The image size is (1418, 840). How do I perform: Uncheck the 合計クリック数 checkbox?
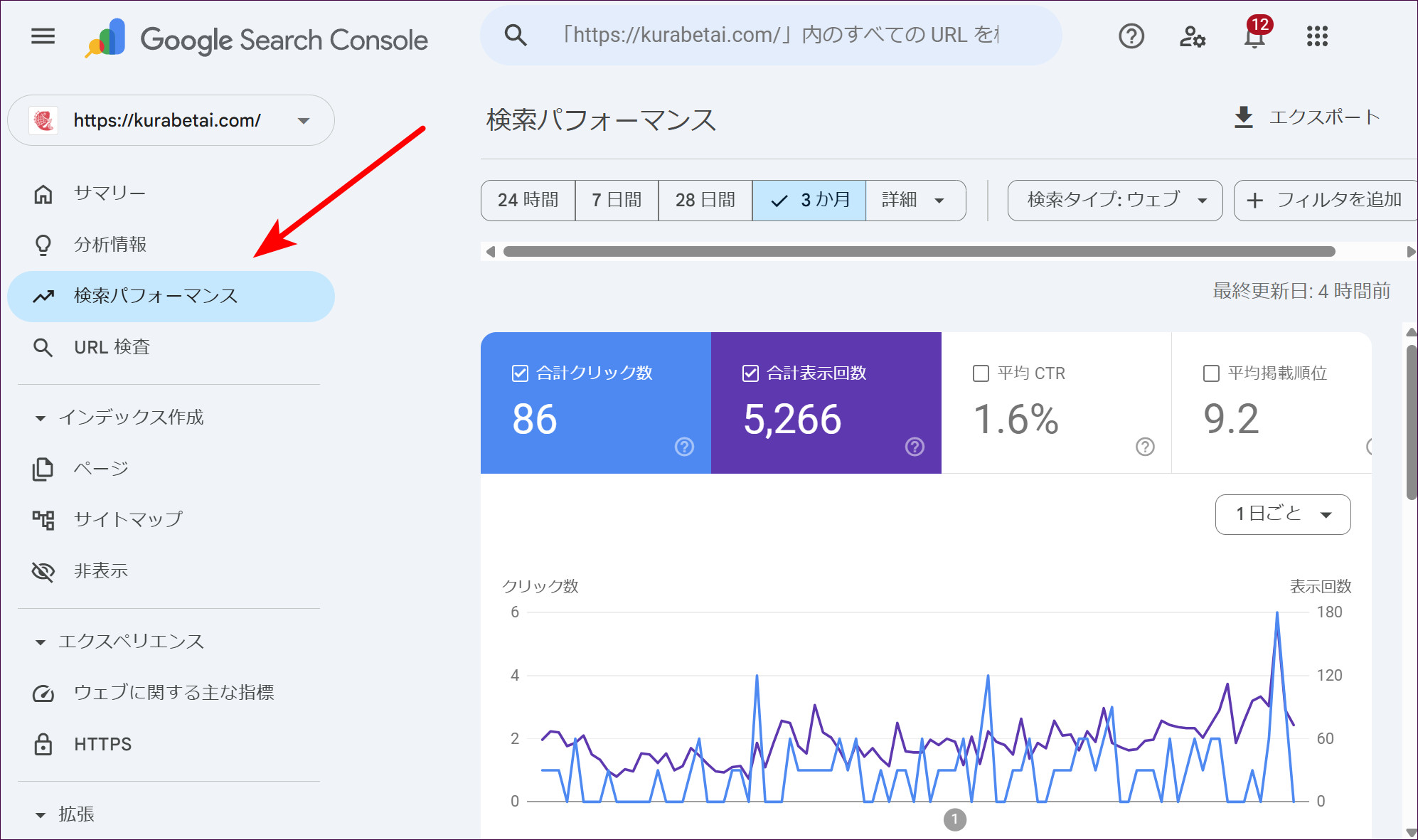[x=520, y=373]
